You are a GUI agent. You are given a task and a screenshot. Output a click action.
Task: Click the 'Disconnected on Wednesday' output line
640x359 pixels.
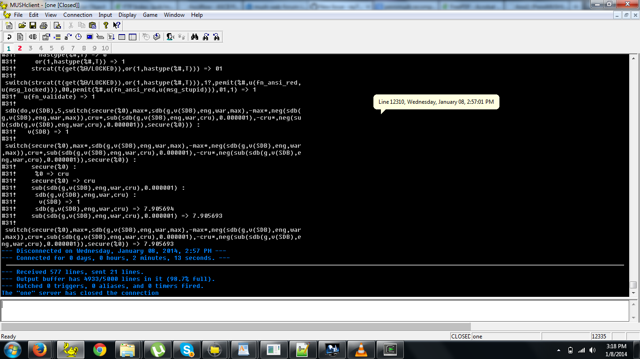point(114,251)
